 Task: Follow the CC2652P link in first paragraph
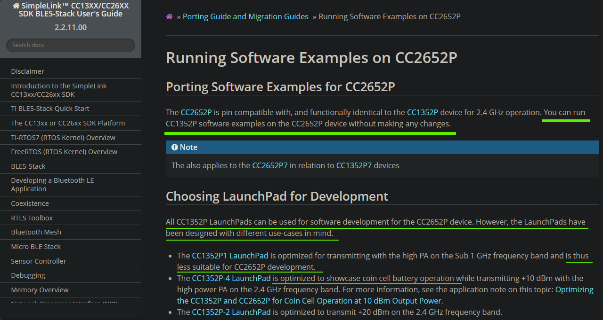point(196,113)
